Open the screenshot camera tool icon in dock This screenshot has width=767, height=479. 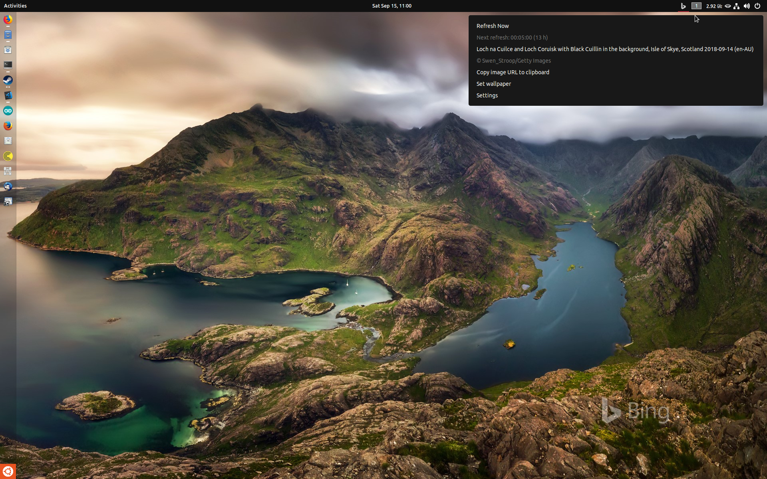coord(8,202)
